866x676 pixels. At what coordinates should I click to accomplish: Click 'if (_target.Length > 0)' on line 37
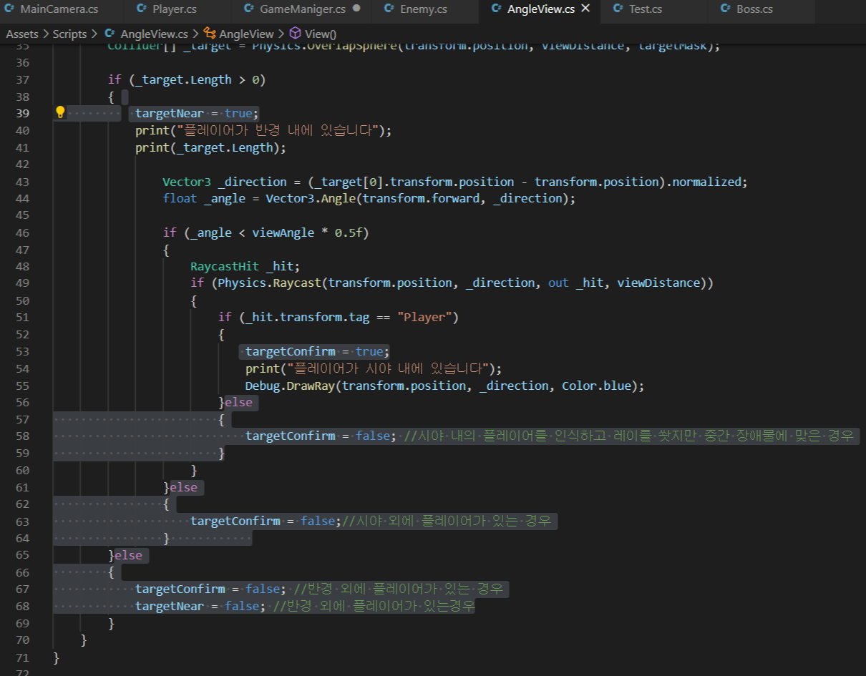click(x=187, y=79)
